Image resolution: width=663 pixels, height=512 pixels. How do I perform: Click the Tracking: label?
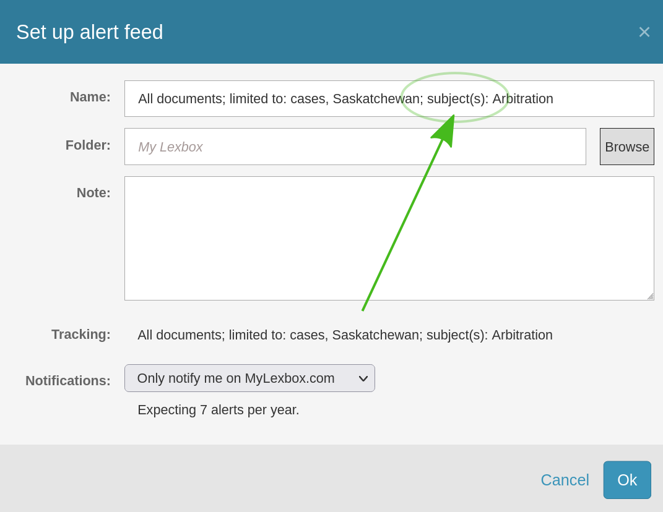(x=81, y=335)
